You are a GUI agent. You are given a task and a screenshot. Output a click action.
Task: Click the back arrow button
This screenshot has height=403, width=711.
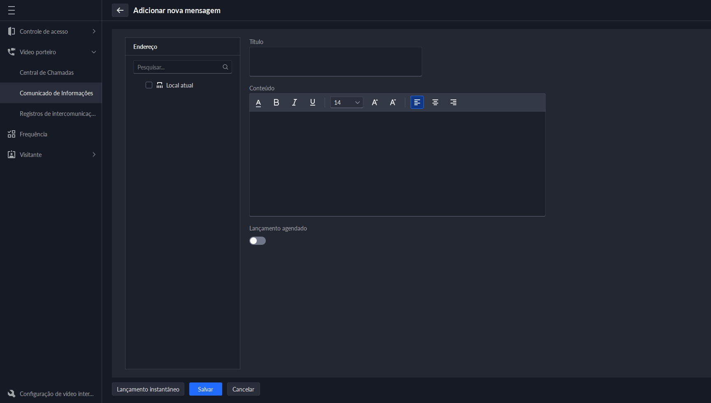(x=120, y=11)
